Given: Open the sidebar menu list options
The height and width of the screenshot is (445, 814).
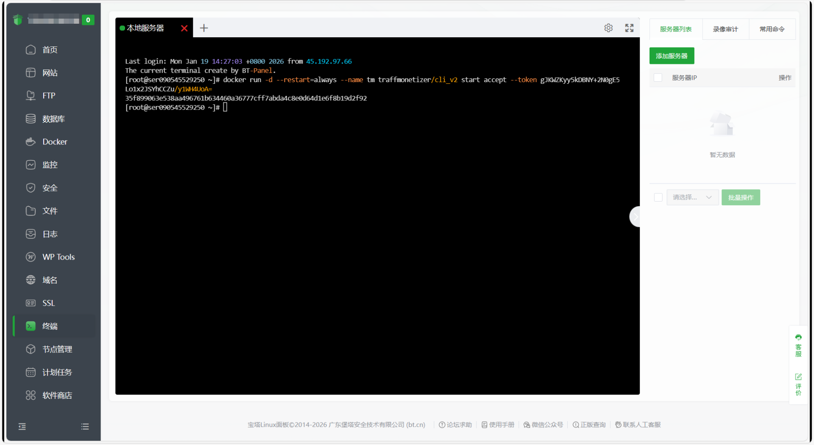Looking at the screenshot, I should click(x=85, y=426).
